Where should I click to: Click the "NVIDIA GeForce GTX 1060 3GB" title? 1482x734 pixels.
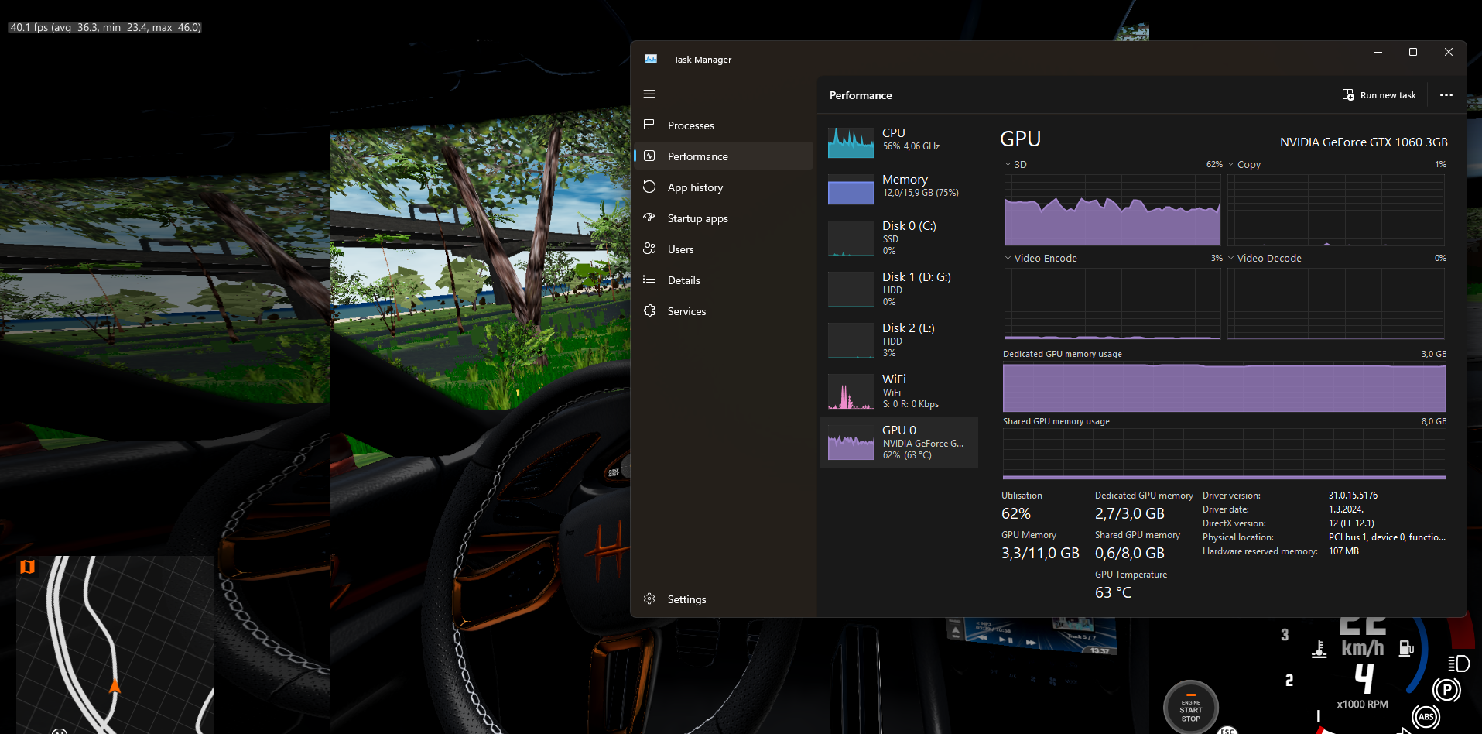[1364, 142]
